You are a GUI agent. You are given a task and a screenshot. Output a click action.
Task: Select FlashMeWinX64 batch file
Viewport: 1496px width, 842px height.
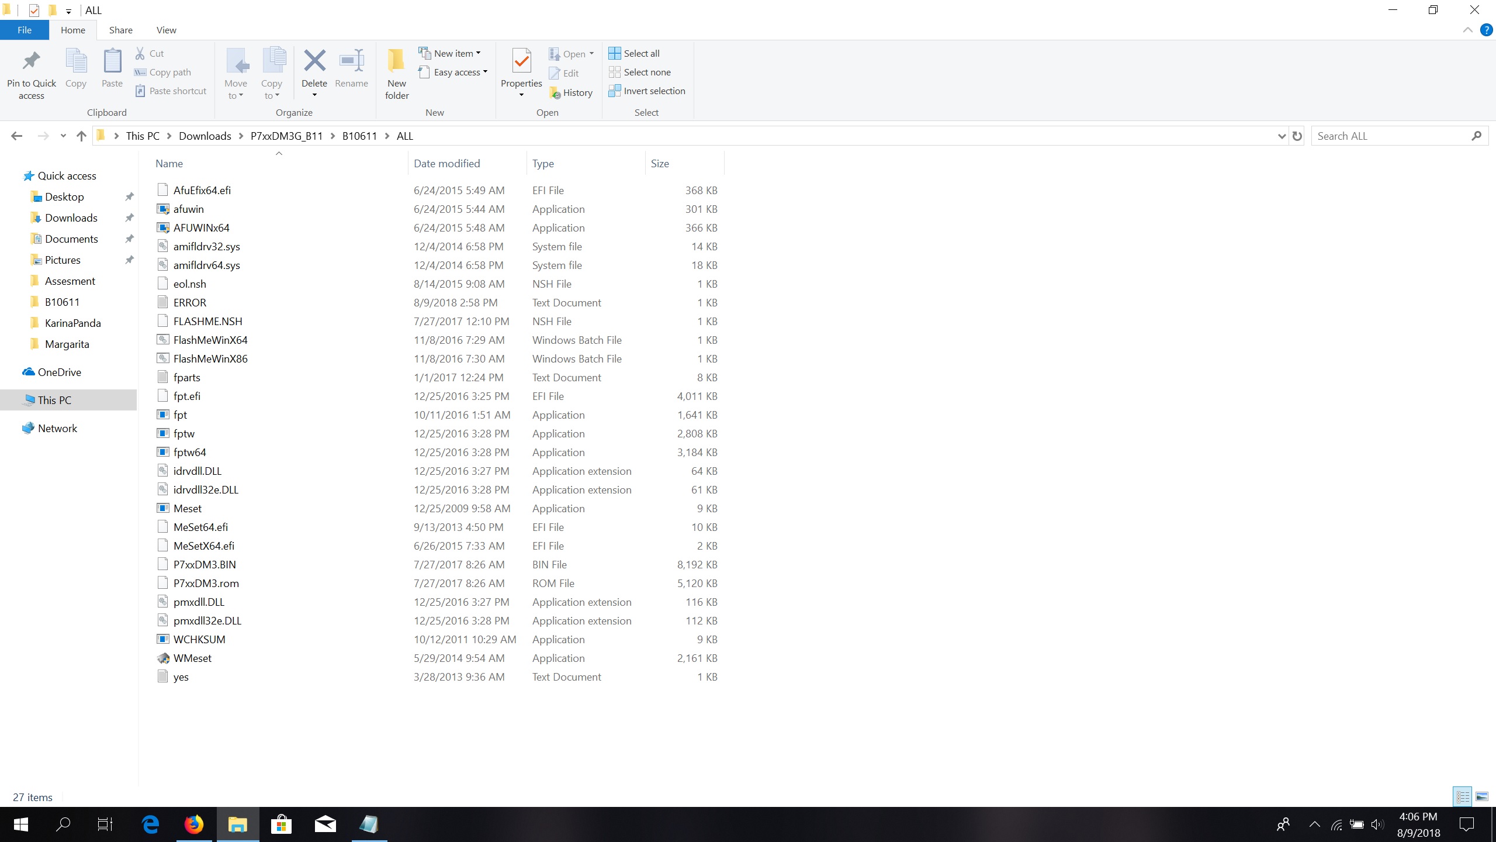point(210,340)
